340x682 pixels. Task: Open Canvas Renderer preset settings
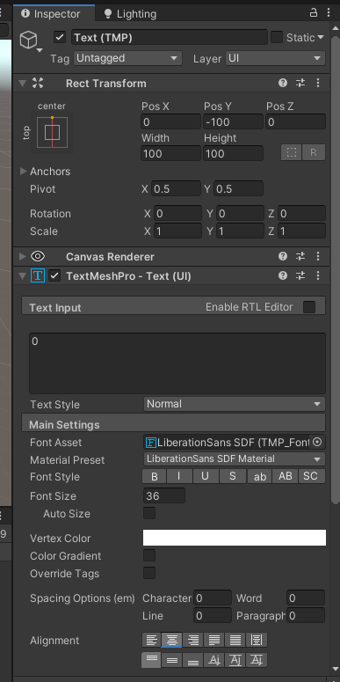pos(300,257)
